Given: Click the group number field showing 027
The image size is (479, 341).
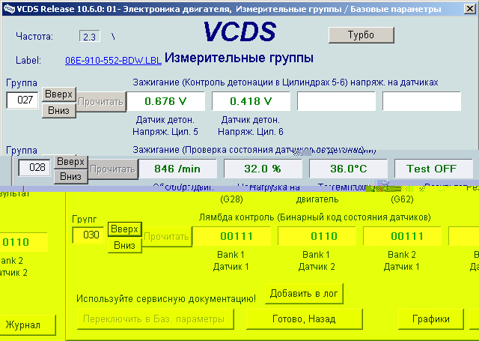Looking at the screenshot, I should tap(22, 100).
